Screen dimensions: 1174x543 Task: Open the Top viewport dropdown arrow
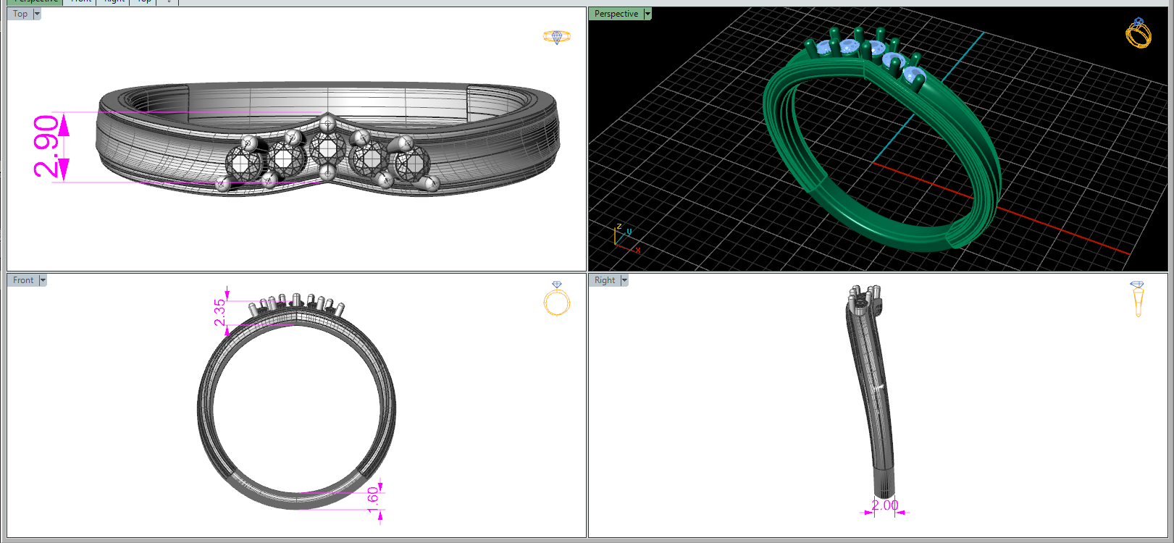tap(37, 14)
